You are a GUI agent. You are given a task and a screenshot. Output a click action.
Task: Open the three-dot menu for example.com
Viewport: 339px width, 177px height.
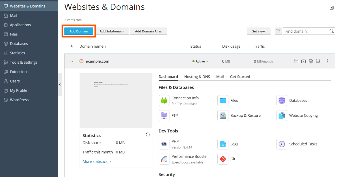pyautogui.click(x=328, y=61)
